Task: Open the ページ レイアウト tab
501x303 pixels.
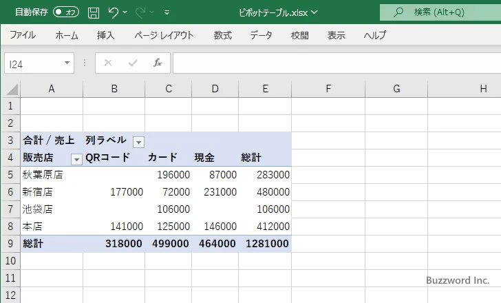Action: (x=164, y=35)
